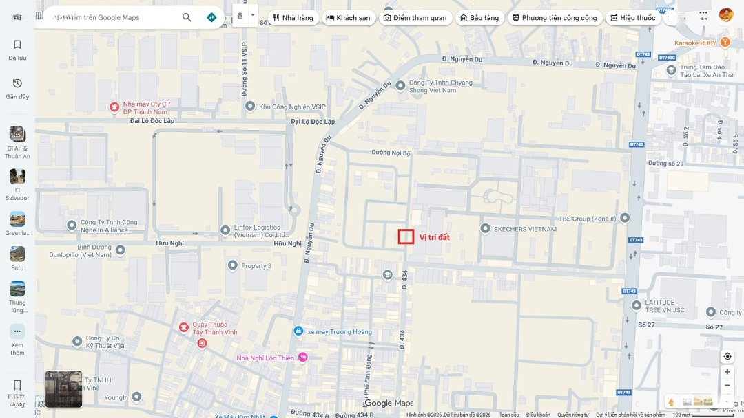Toggle the Khách sạn hotel filter
This screenshot has height=418, width=744.
click(348, 17)
